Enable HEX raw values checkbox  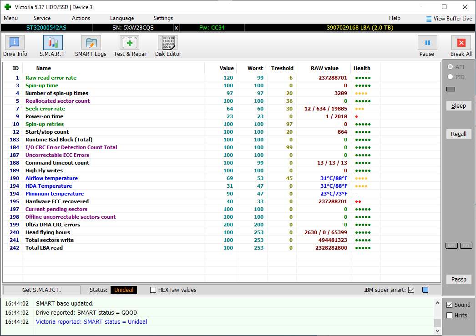pos(153,290)
